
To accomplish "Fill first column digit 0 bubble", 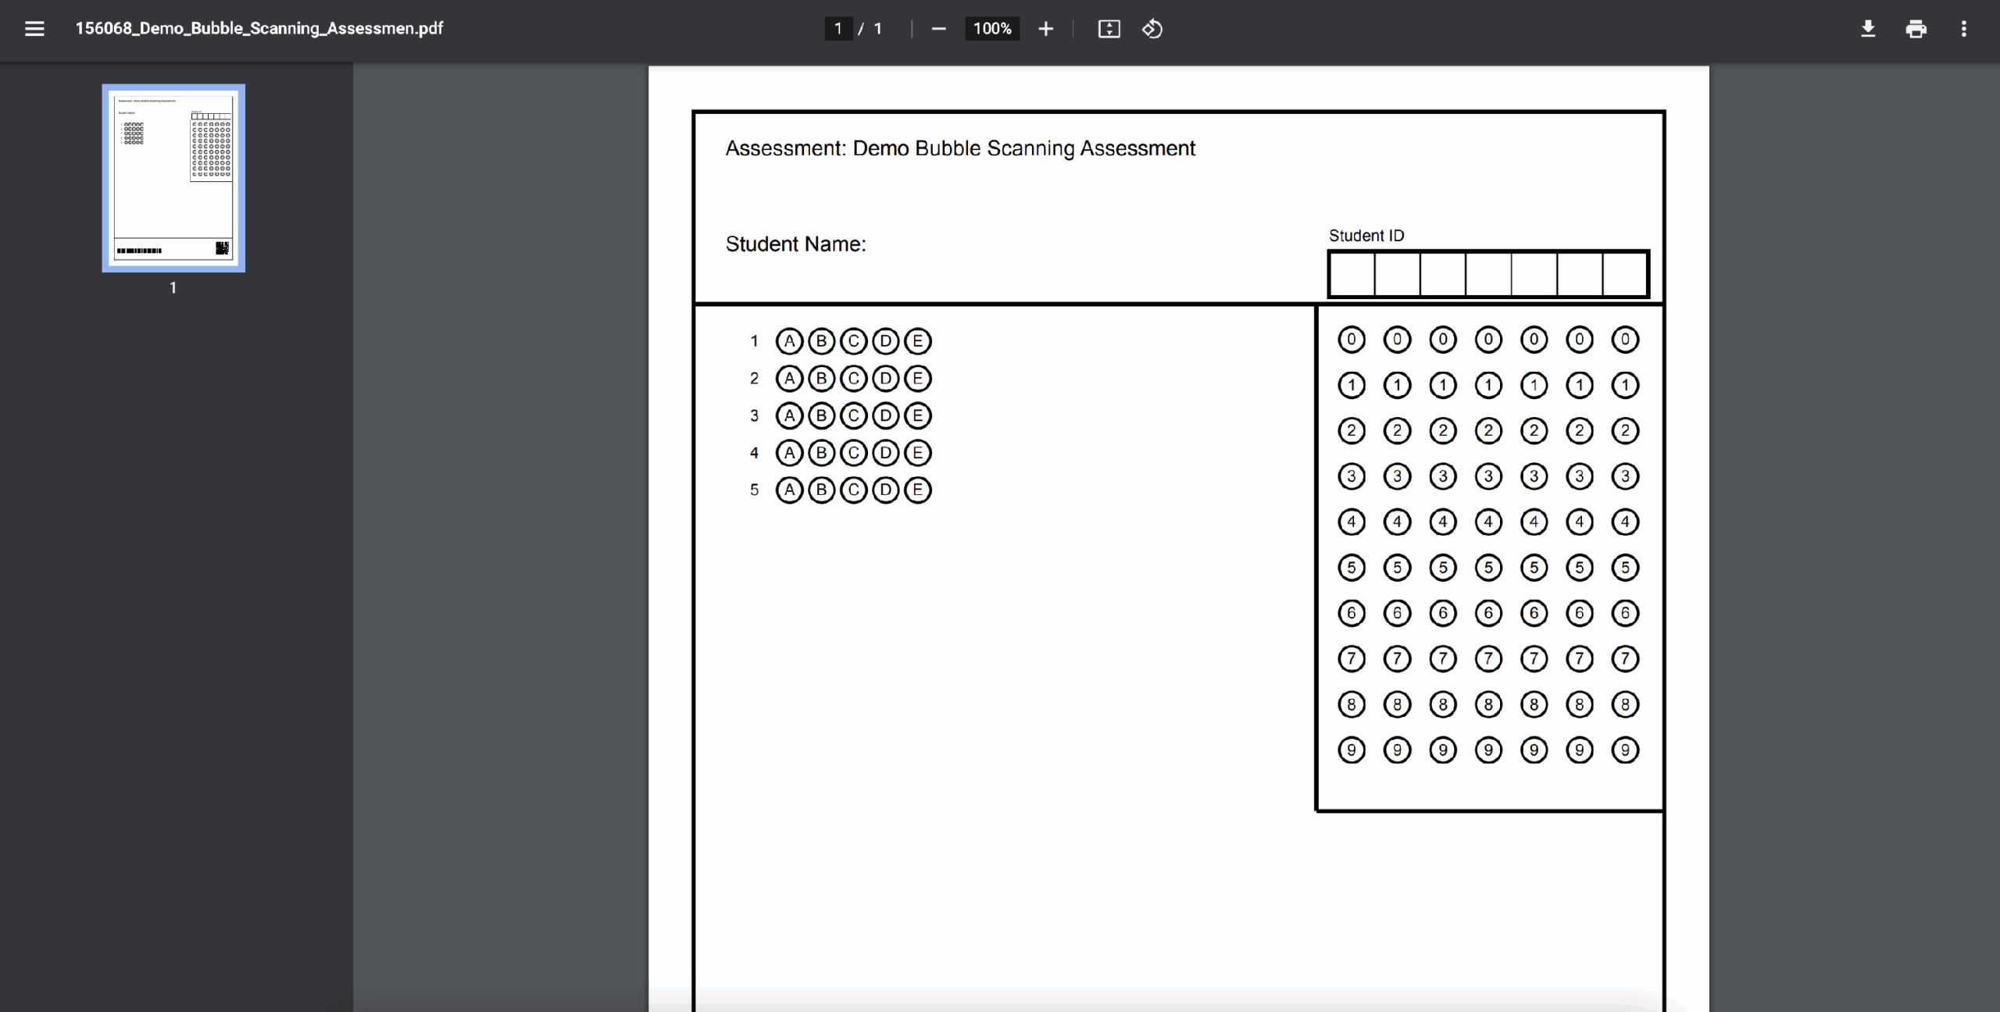I will (1352, 340).
